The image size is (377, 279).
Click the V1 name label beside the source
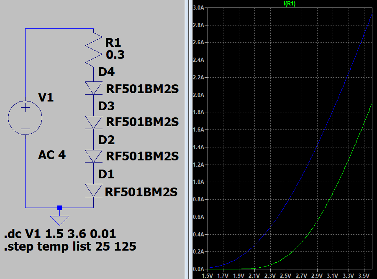pos(46,97)
